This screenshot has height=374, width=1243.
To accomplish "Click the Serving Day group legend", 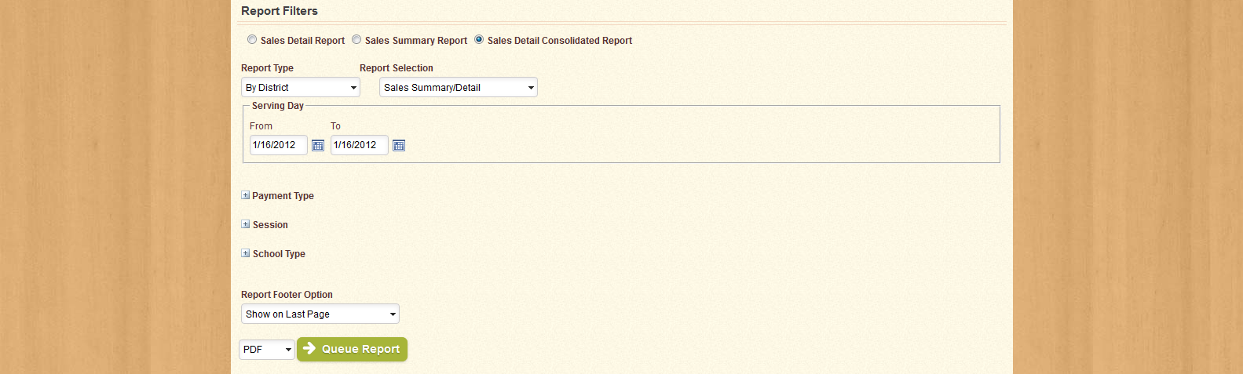I will pyautogui.click(x=277, y=106).
